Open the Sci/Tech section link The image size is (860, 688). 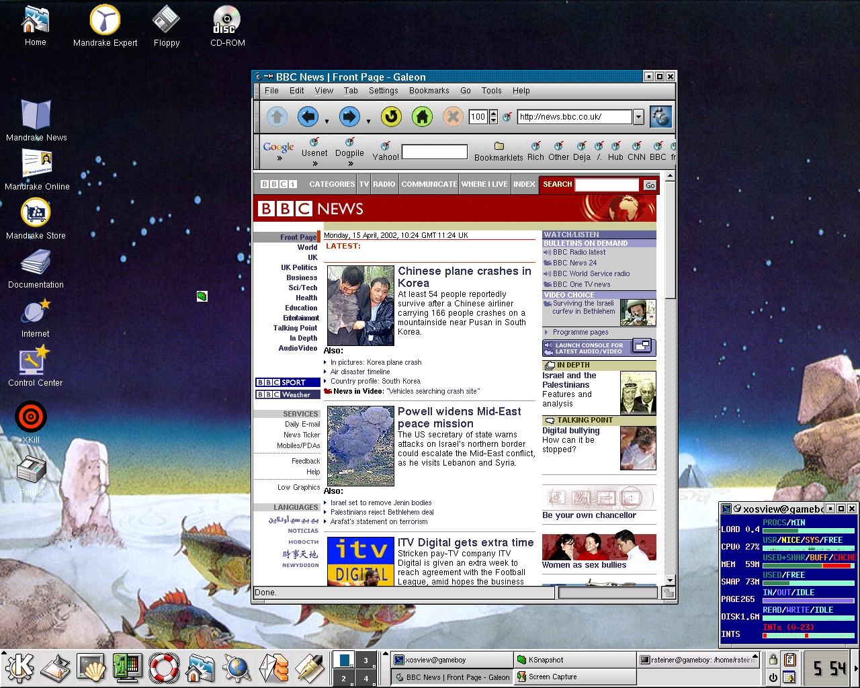303,288
